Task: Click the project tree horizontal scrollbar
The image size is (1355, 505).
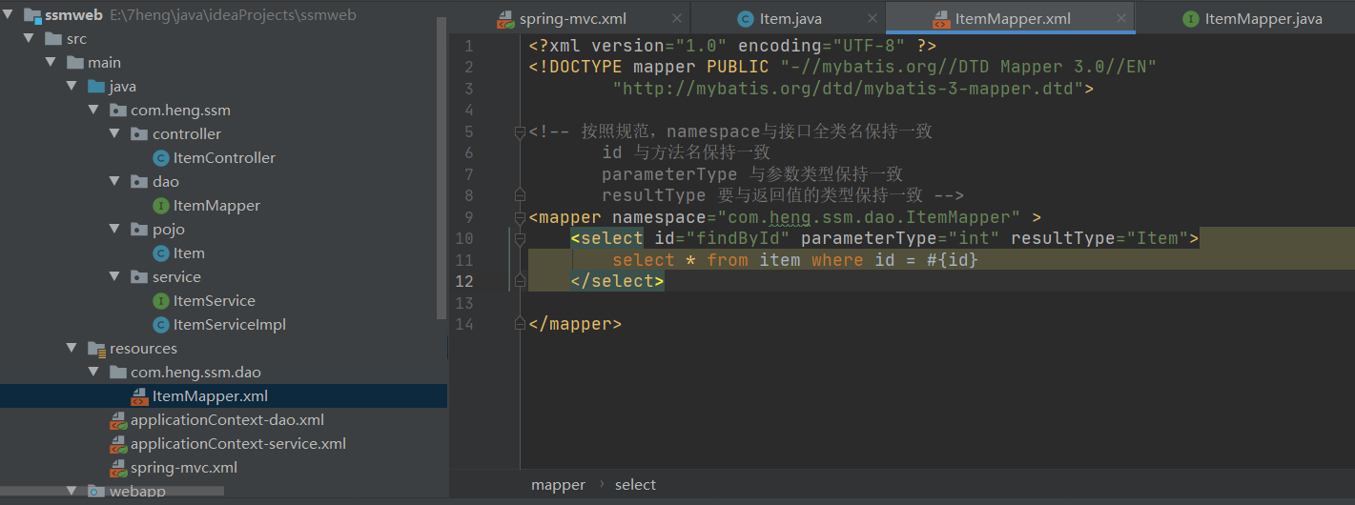Action: [x=113, y=492]
